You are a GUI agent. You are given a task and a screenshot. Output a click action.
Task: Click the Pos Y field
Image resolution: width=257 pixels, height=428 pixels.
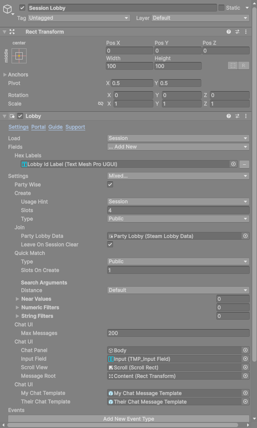178,51
